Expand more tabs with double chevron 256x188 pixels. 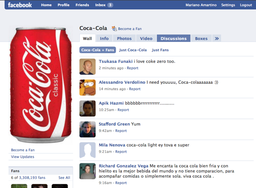point(217,38)
